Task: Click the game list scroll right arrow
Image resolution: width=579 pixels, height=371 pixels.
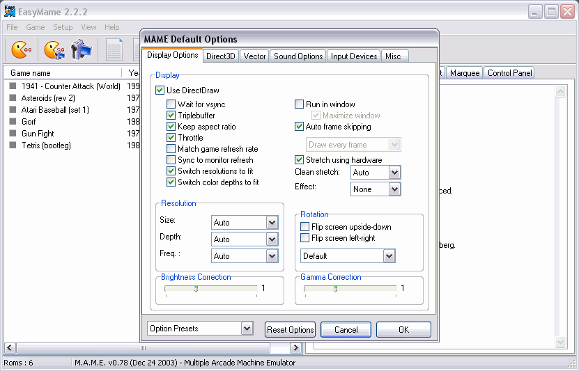Action: tap(295, 348)
